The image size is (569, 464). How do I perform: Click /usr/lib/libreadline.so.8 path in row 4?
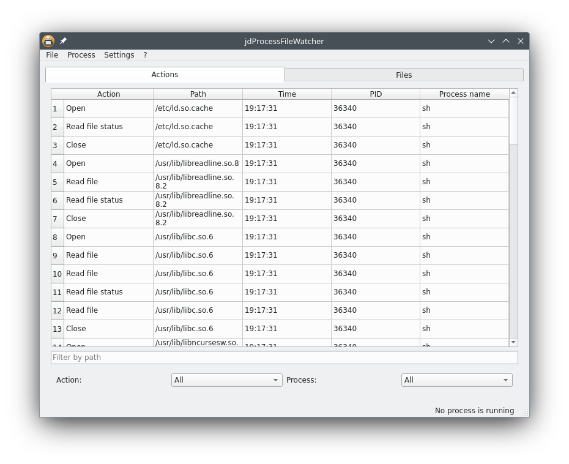click(198, 163)
